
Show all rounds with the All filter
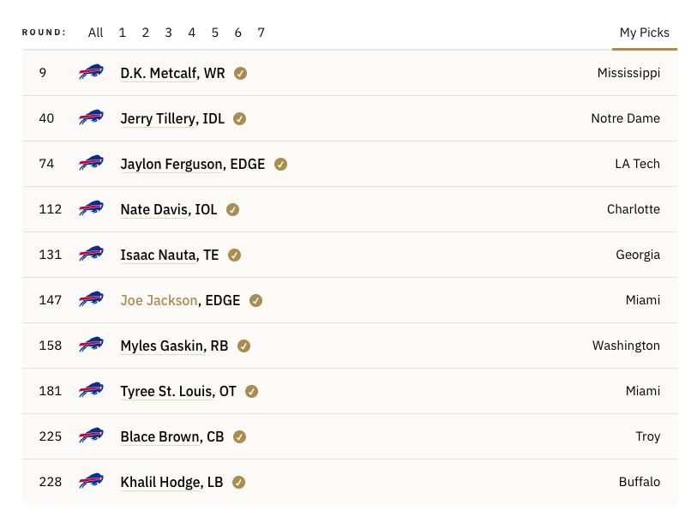tap(95, 33)
